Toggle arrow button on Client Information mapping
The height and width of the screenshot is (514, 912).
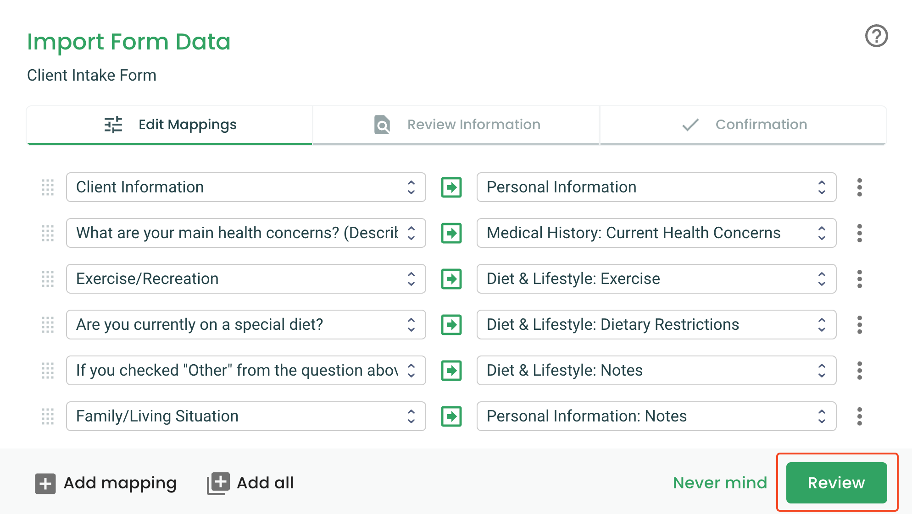click(x=451, y=187)
